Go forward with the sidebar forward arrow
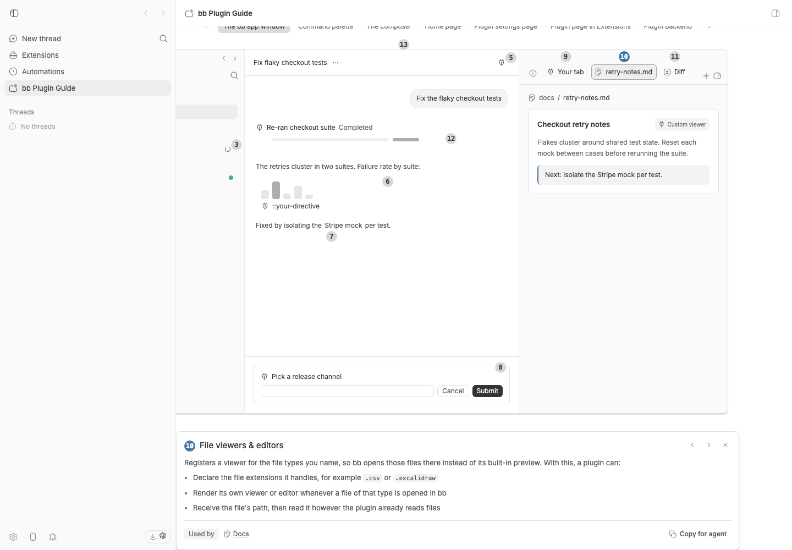792x550 pixels. [x=163, y=13]
